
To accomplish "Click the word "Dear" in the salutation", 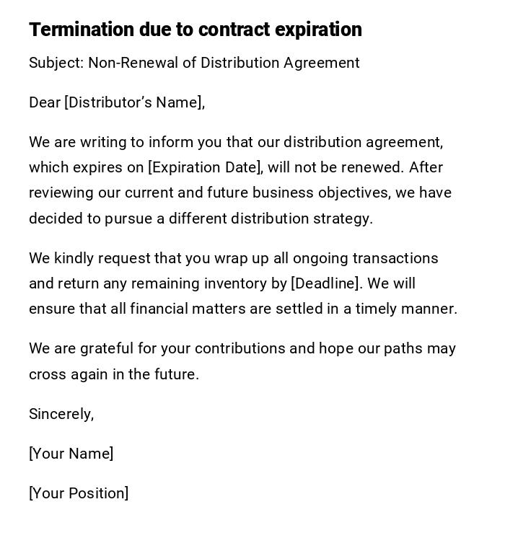I will coord(45,102).
